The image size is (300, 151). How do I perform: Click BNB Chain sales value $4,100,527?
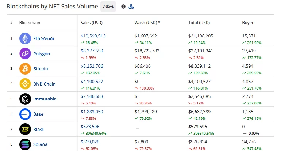92,82
